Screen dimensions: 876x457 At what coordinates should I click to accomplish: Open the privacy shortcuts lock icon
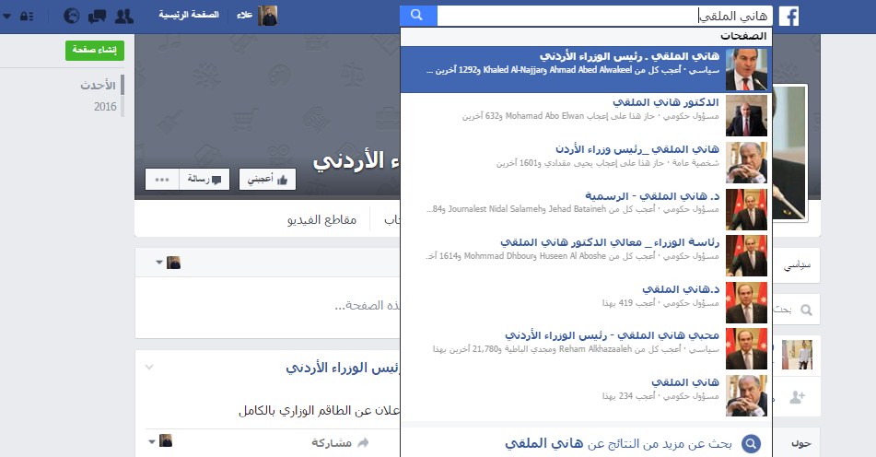click(x=27, y=17)
